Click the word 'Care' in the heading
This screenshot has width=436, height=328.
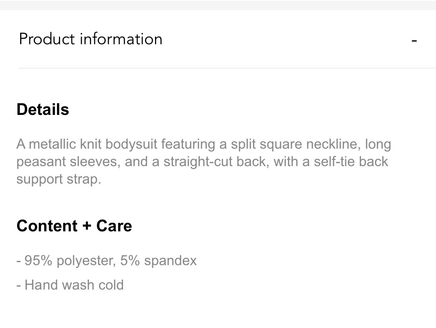(114, 226)
